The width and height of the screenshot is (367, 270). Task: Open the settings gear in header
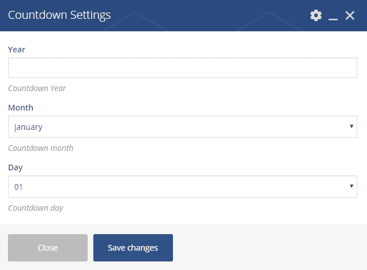pos(316,15)
